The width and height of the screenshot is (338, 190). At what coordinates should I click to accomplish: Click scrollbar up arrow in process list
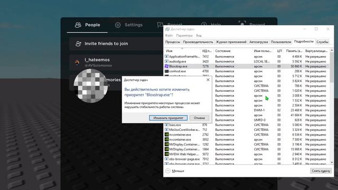click(332, 50)
